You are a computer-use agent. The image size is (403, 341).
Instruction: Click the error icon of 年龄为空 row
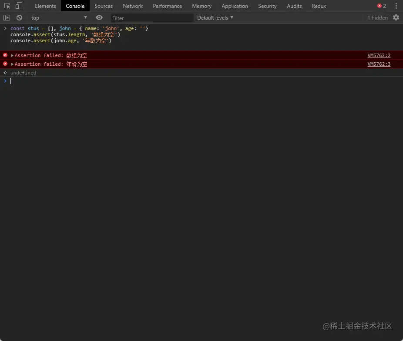pyautogui.click(x=5, y=64)
